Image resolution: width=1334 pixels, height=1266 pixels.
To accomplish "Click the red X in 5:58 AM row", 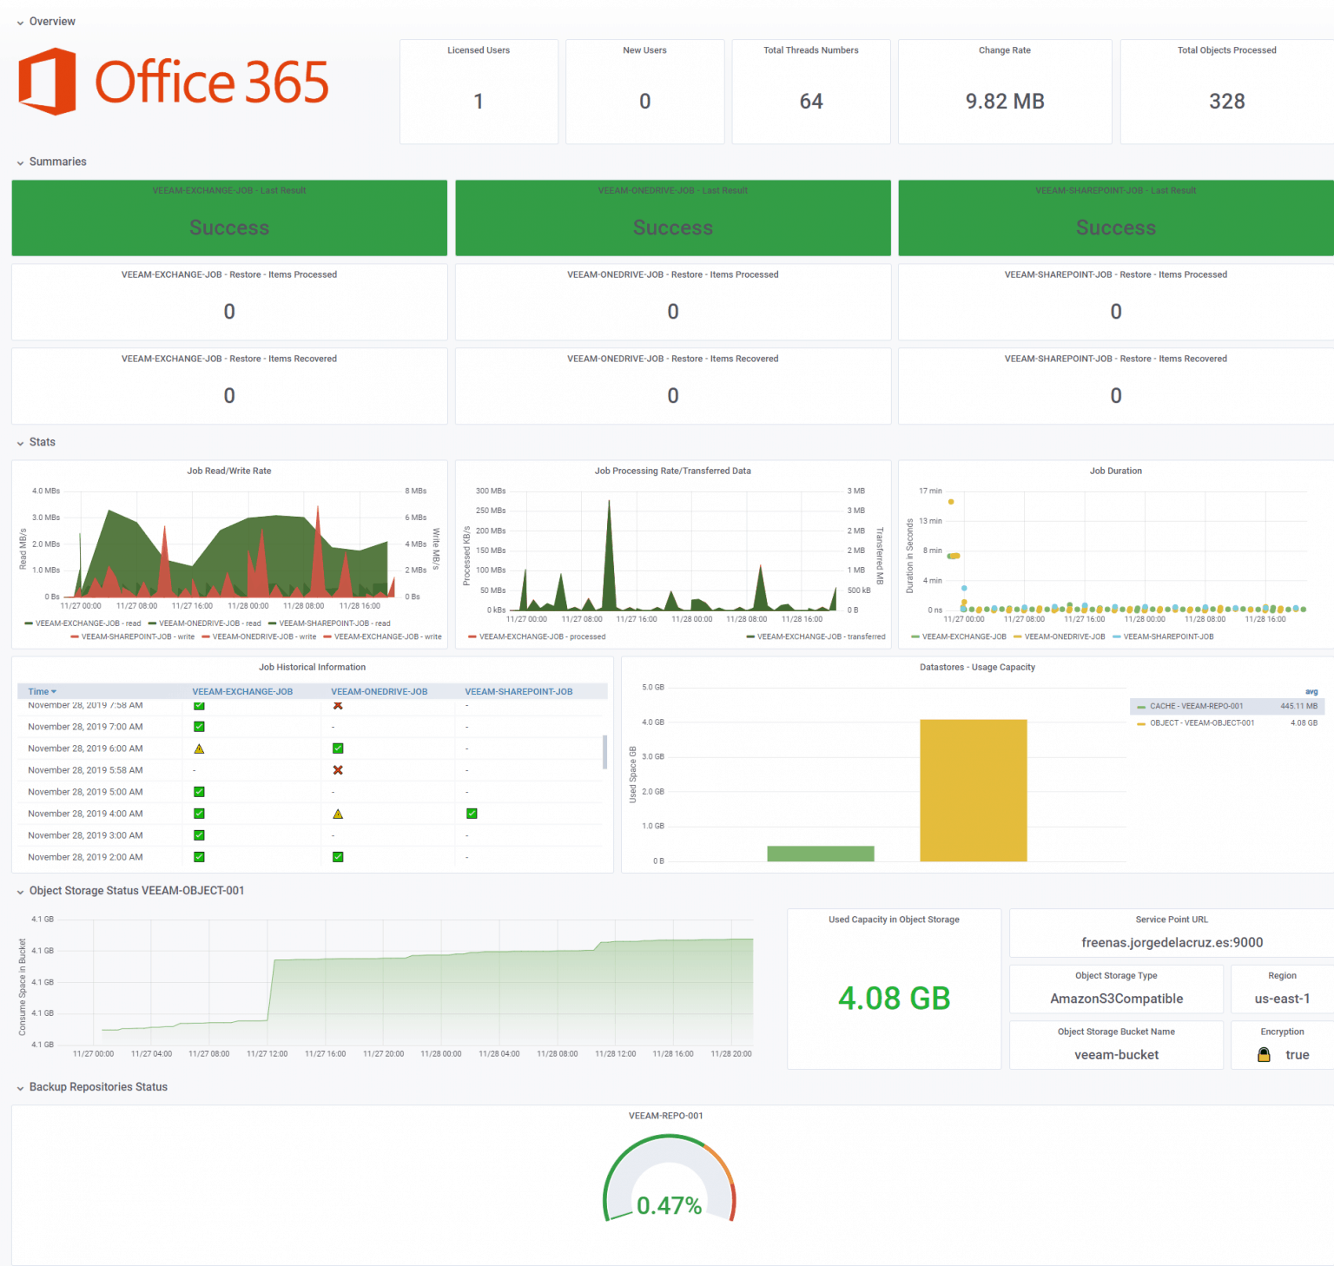I will [x=338, y=770].
